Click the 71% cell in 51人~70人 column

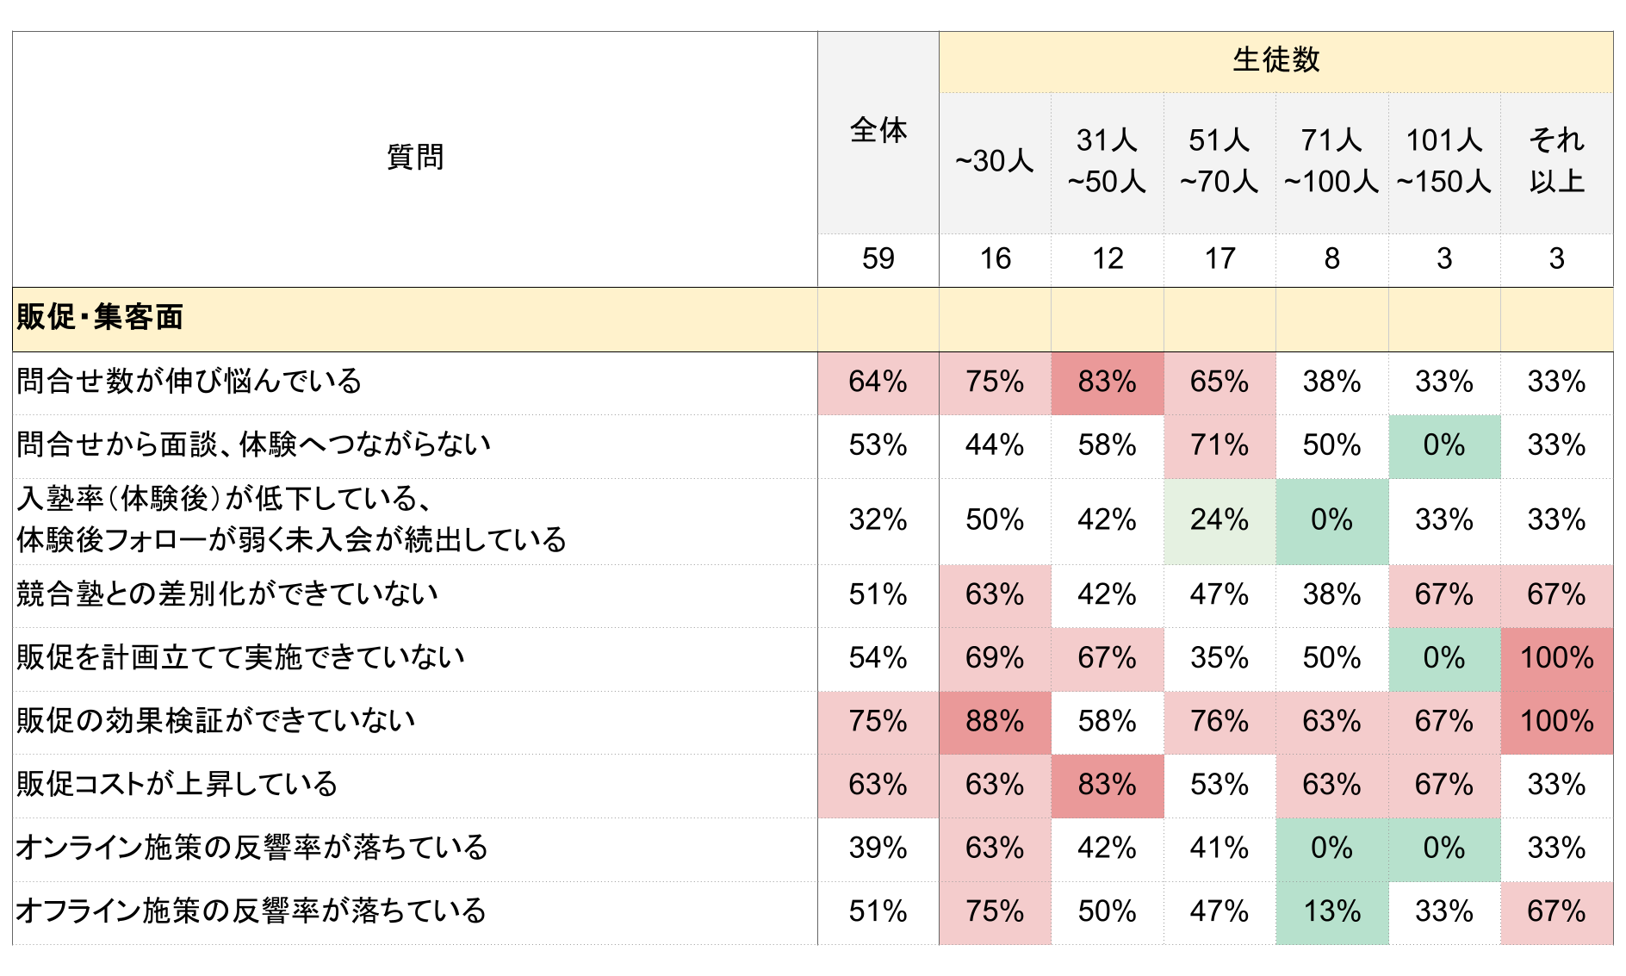click(x=1219, y=445)
